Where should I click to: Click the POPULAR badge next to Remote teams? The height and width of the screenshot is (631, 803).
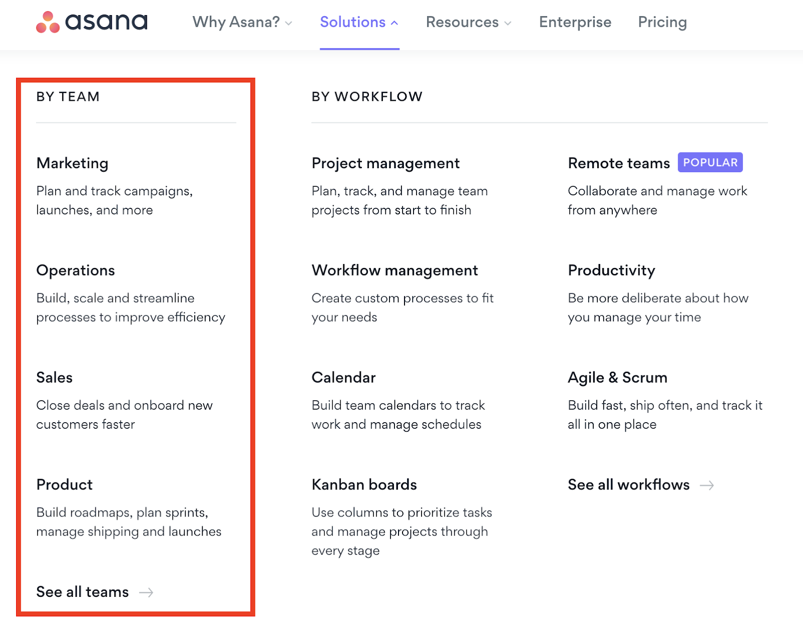[x=710, y=163]
